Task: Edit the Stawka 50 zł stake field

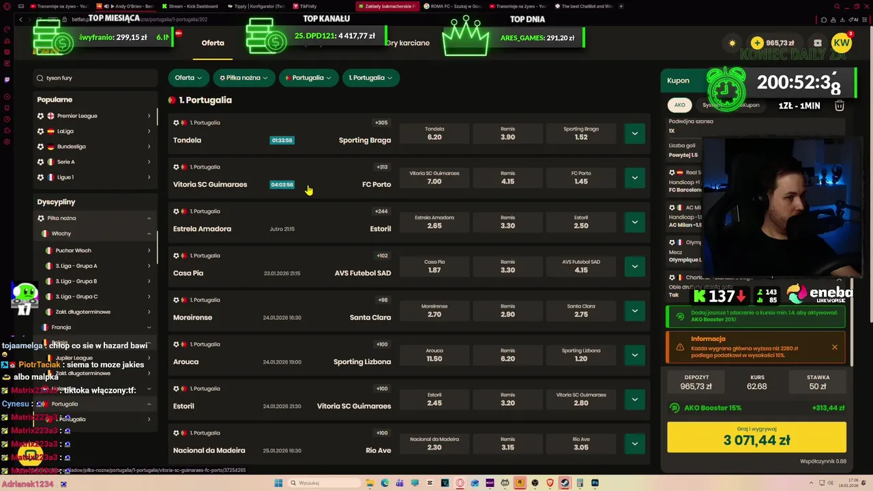Action: tap(818, 382)
